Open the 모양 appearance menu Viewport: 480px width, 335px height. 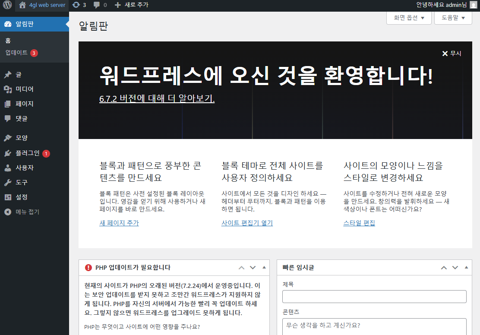(34, 138)
